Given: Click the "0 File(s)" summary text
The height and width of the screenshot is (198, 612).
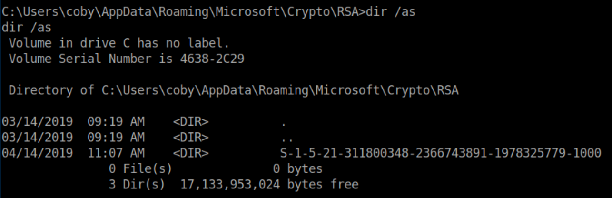Looking at the screenshot, I should pyautogui.click(x=140, y=168).
